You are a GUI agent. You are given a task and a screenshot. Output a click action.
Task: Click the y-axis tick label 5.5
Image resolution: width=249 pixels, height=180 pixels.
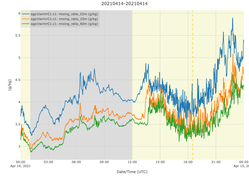tap(18, 36)
